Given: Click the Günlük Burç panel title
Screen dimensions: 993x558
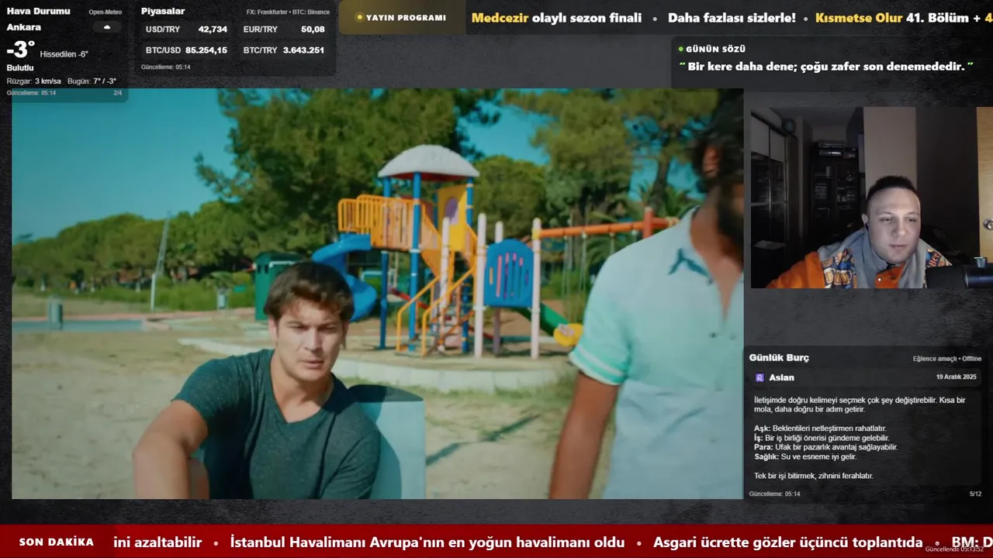Looking at the screenshot, I should coord(779,357).
